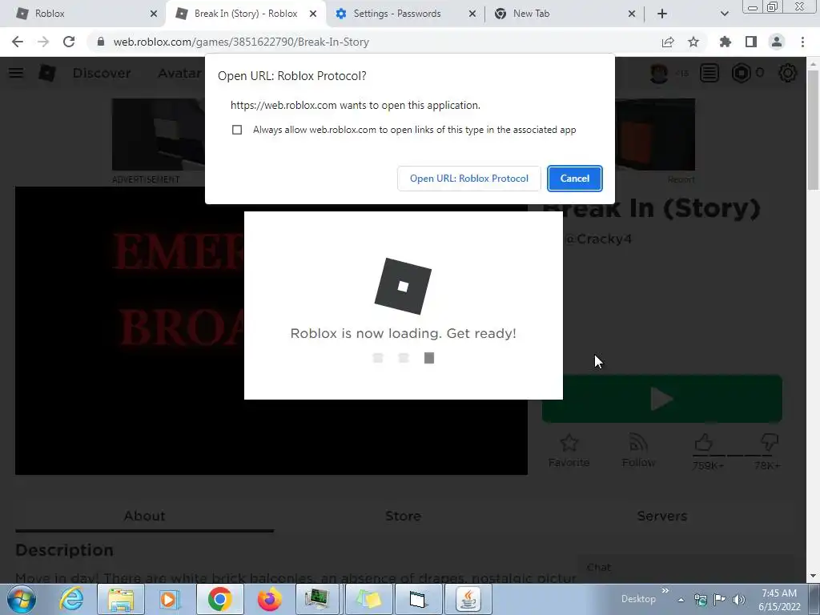Expand the Desktop toolbar chevron
This screenshot has height=615, width=820.
[x=665, y=591]
